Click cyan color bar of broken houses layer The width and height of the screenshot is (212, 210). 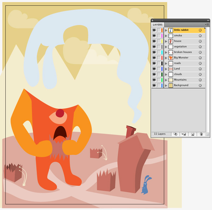(x=162, y=52)
